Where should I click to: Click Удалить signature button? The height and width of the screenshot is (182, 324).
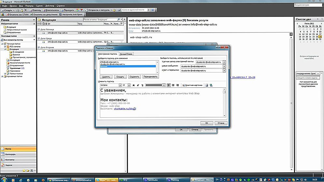pyautogui.click(x=106, y=77)
